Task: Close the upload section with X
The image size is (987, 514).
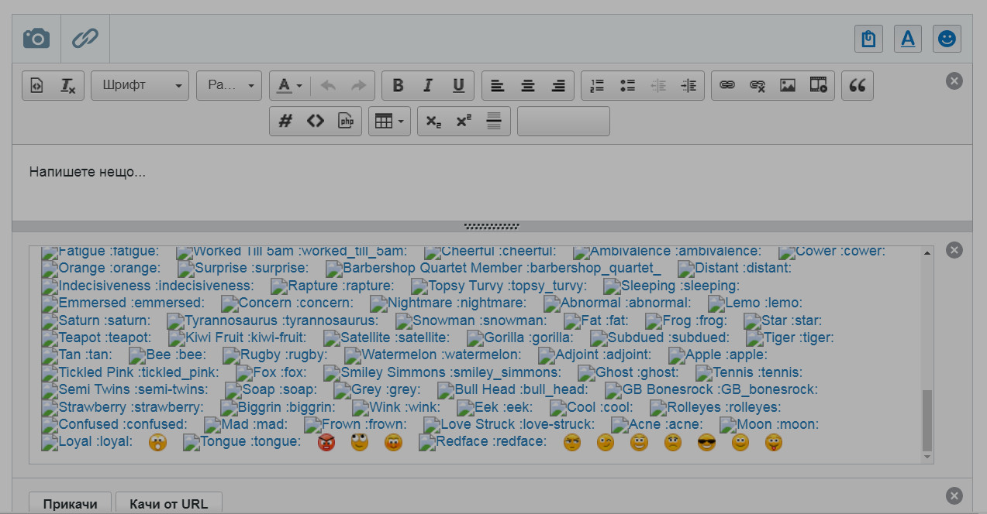Action: click(x=954, y=495)
